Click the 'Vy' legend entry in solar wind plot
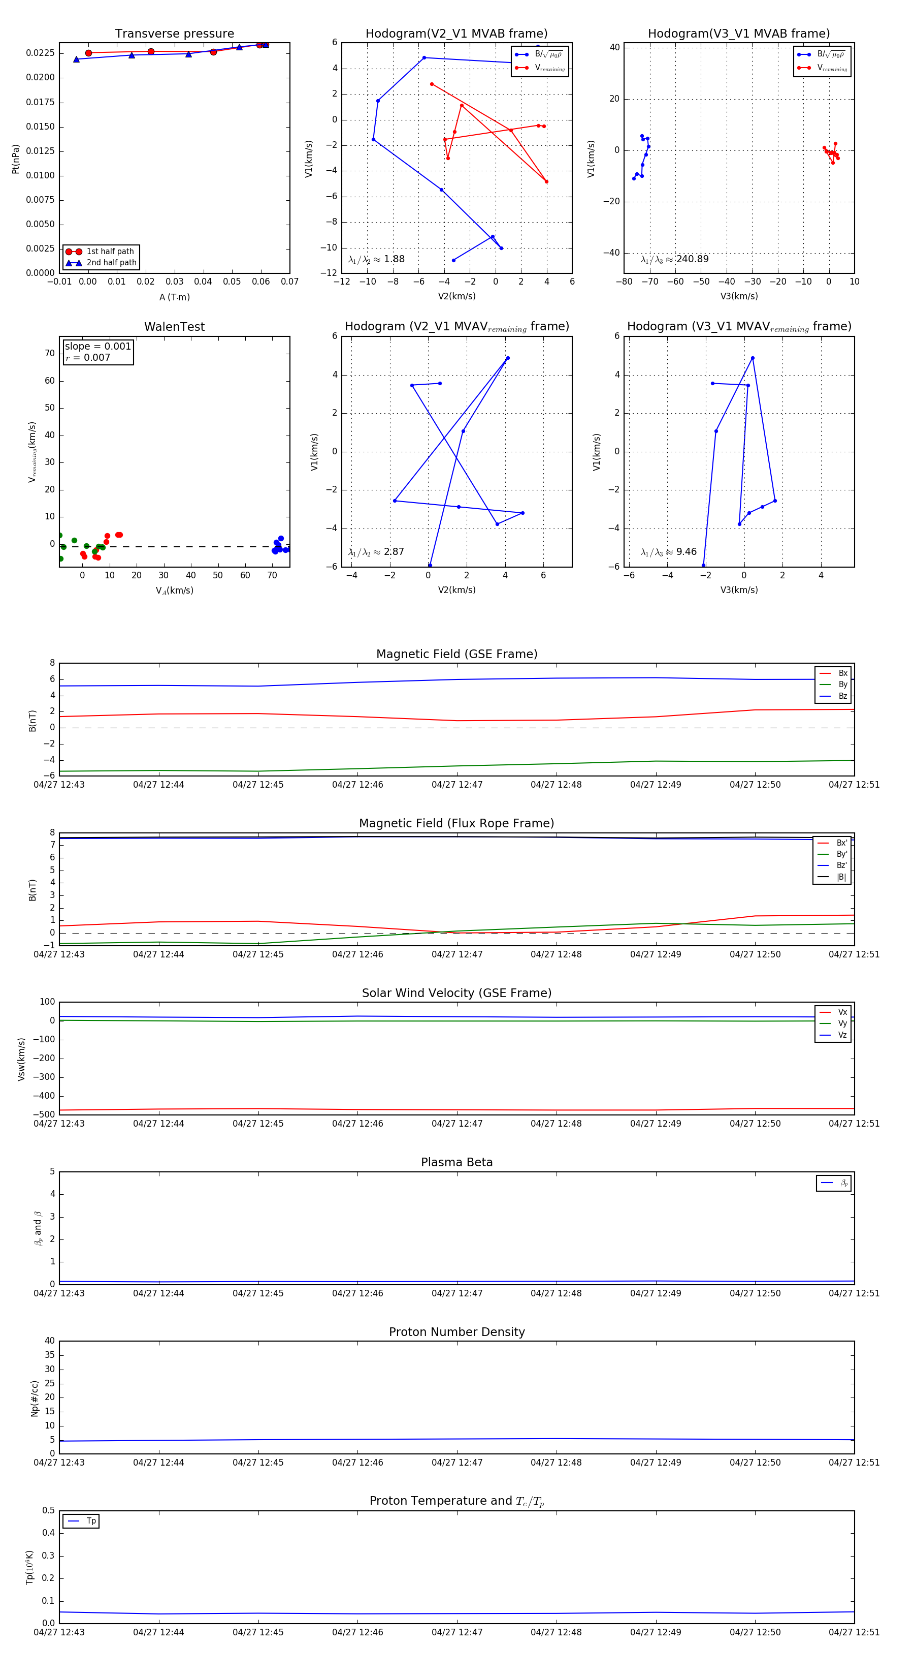 click(833, 1023)
